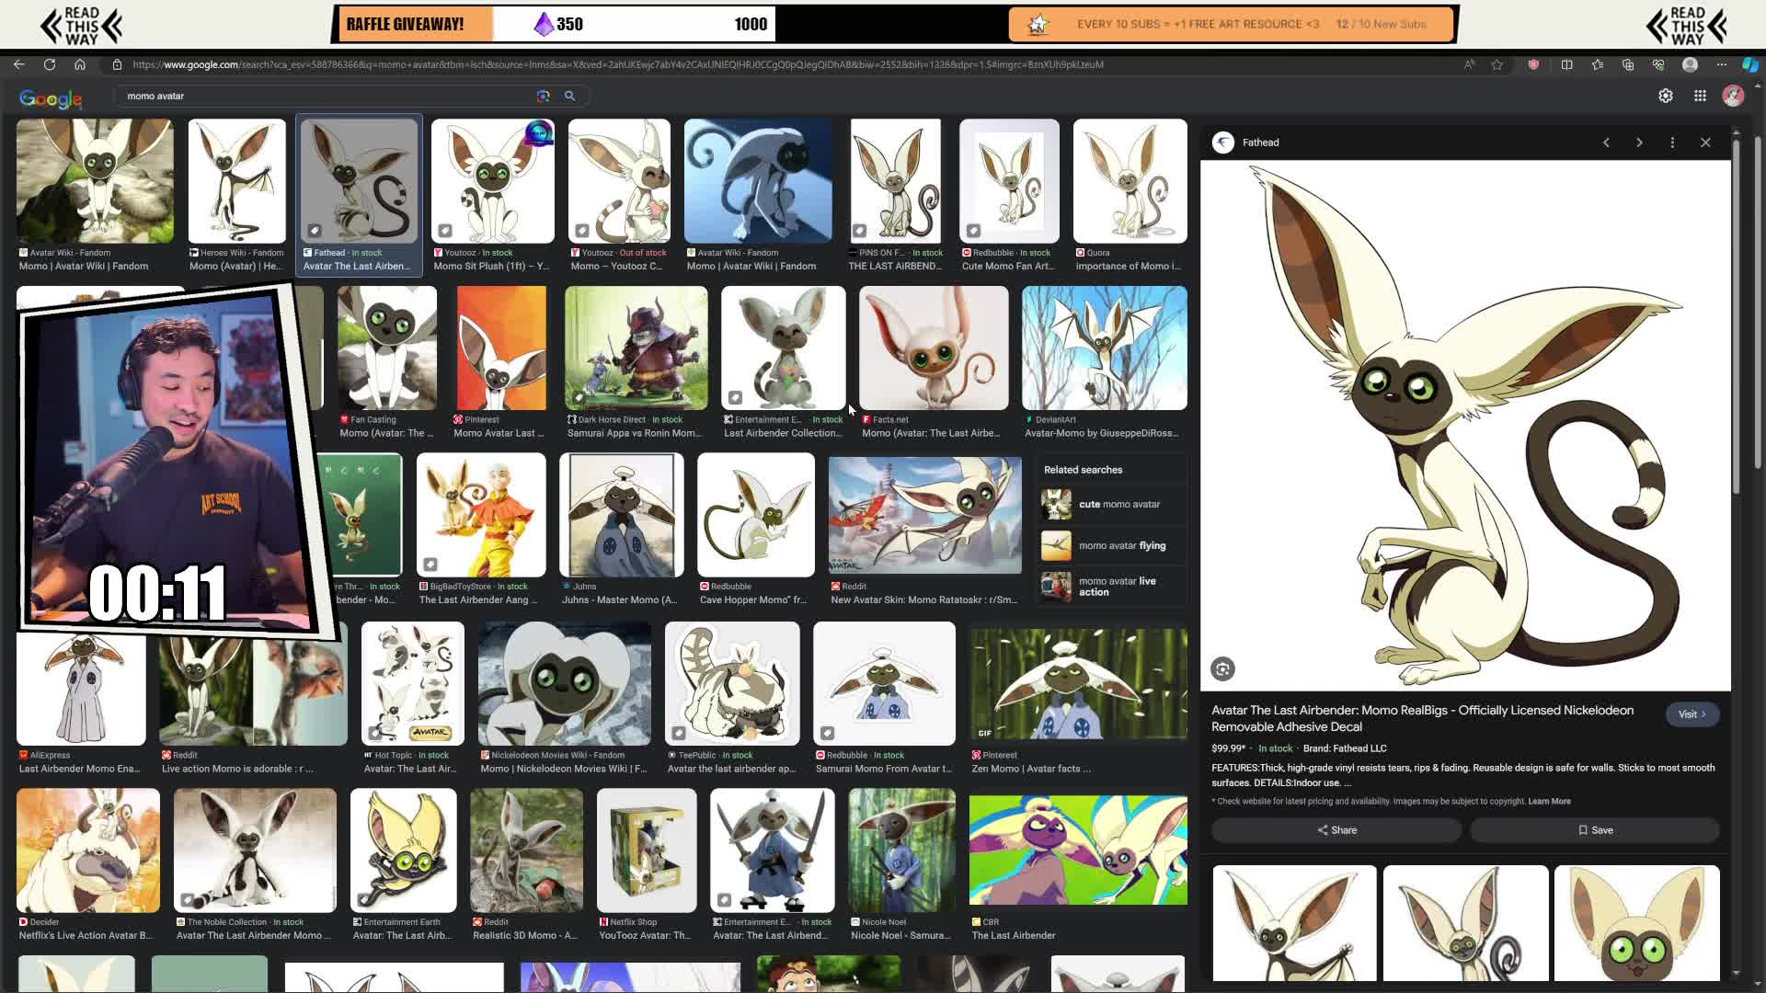Select related search momo avatar live action
The height and width of the screenshot is (993, 1766).
coord(1111,587)
